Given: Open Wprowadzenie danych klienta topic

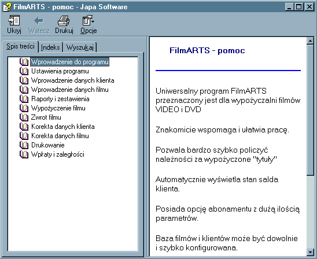Looking at the screenshot, I should pyautogui.click(x=72, y=80).
